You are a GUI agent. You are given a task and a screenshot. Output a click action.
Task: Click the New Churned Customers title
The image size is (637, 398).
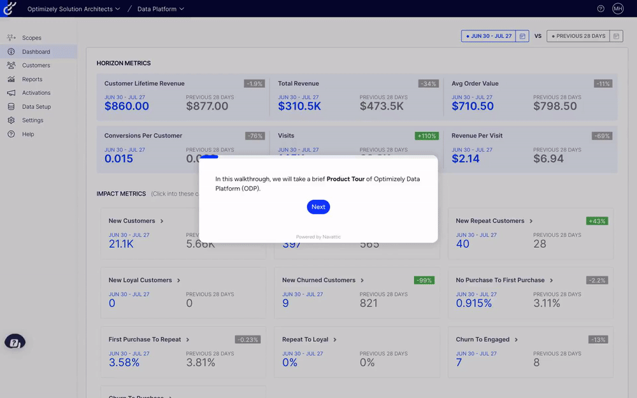click(x=319, y=280)
